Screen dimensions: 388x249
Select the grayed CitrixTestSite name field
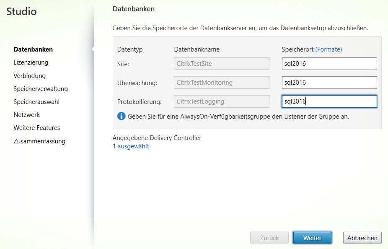point(221,63)
